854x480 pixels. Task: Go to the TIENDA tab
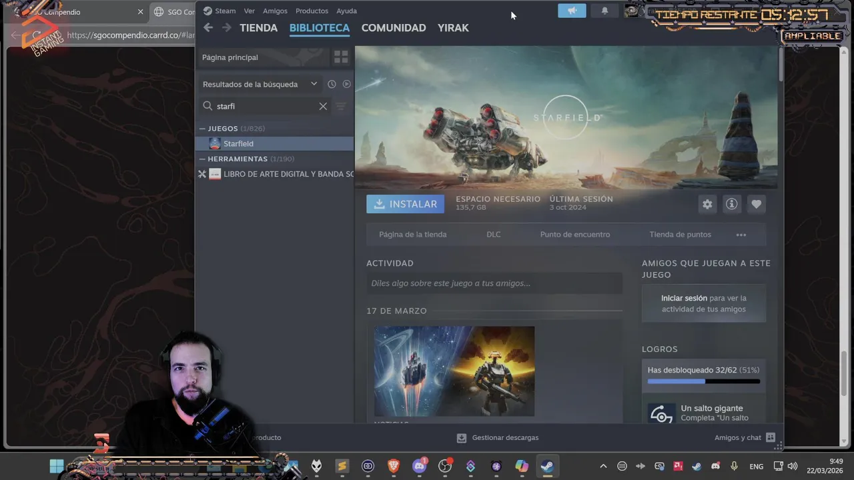click(259, 28)
